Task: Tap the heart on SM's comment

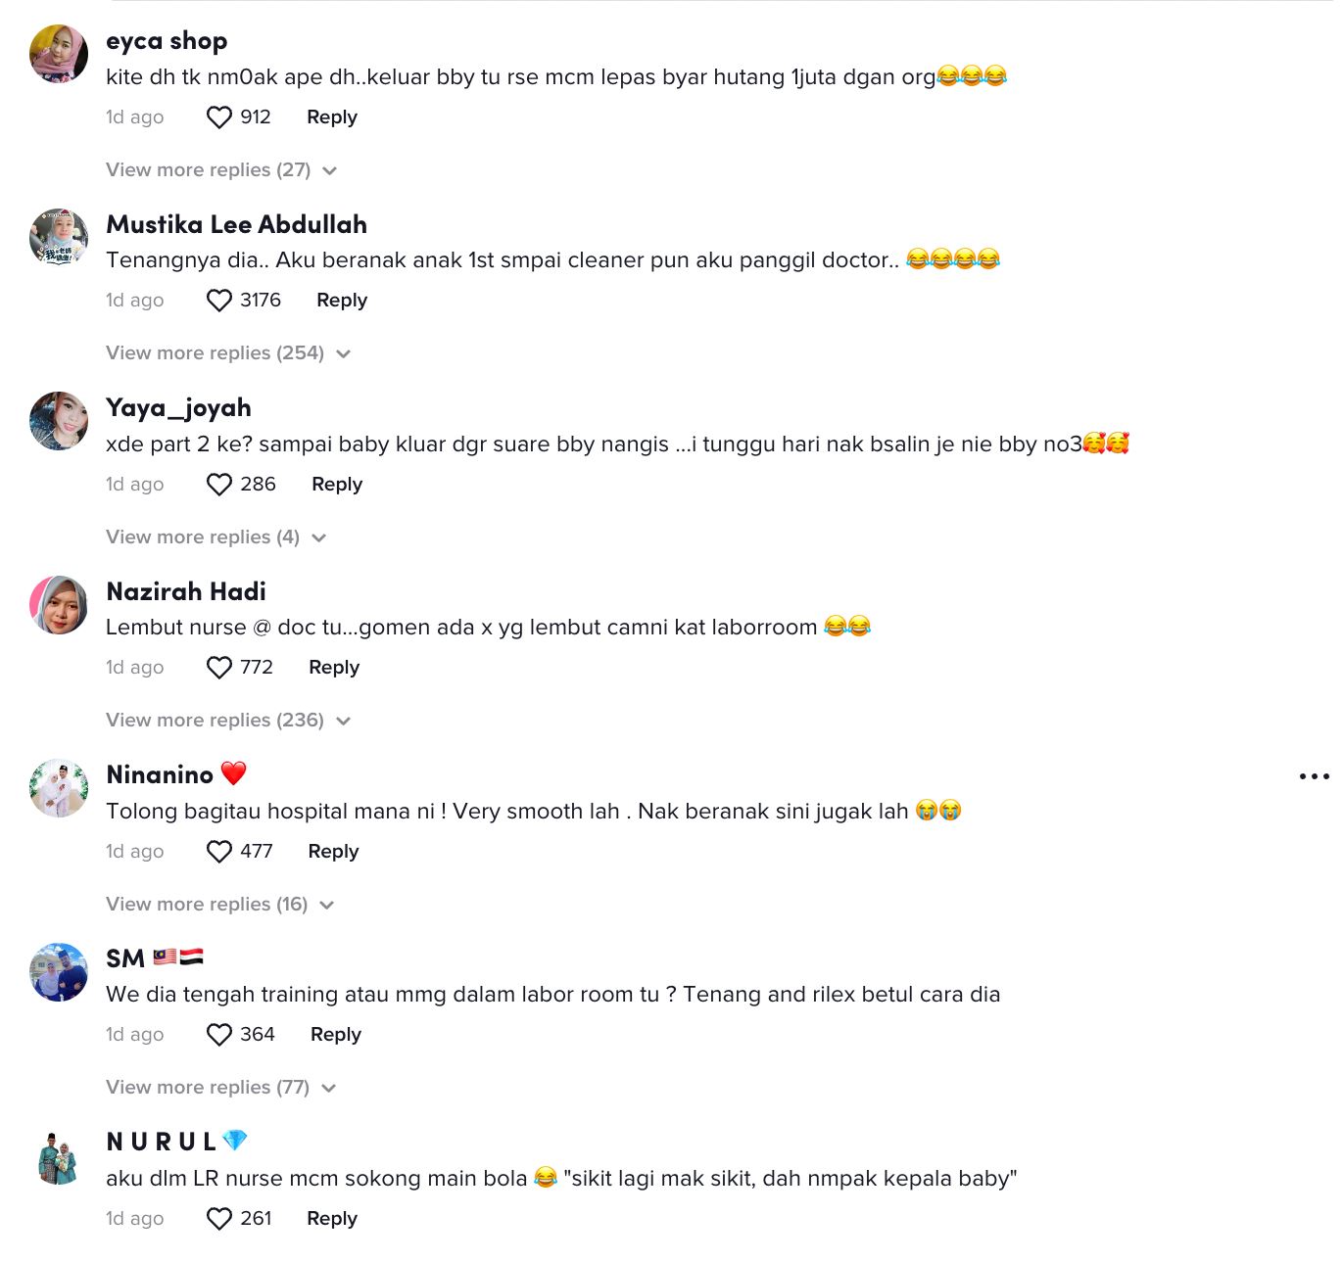Action: point(217,1034)
